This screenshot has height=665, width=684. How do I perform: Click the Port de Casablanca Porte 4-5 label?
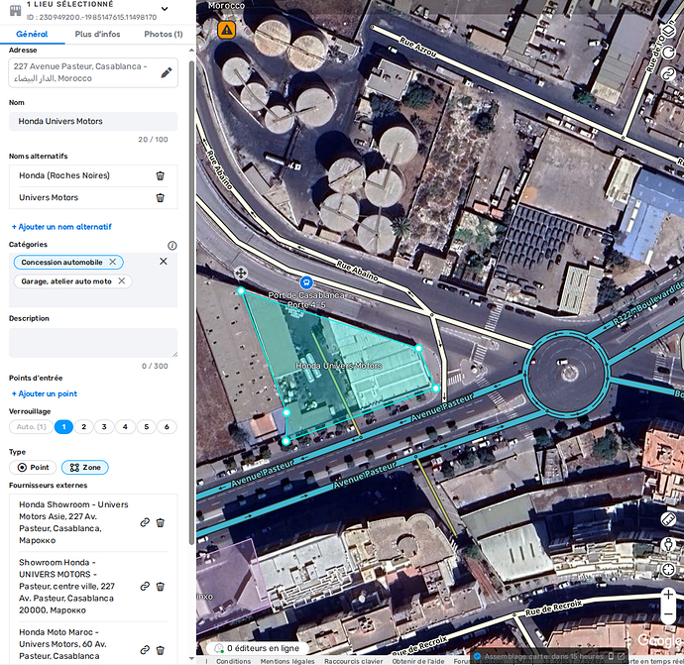(x=305, y=299)
